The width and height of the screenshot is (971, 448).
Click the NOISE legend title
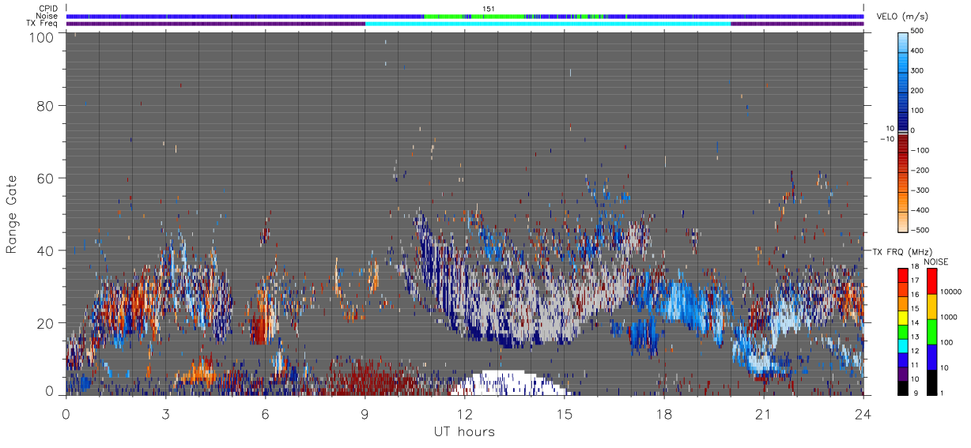pyautogui.click(x=935, y=262)
